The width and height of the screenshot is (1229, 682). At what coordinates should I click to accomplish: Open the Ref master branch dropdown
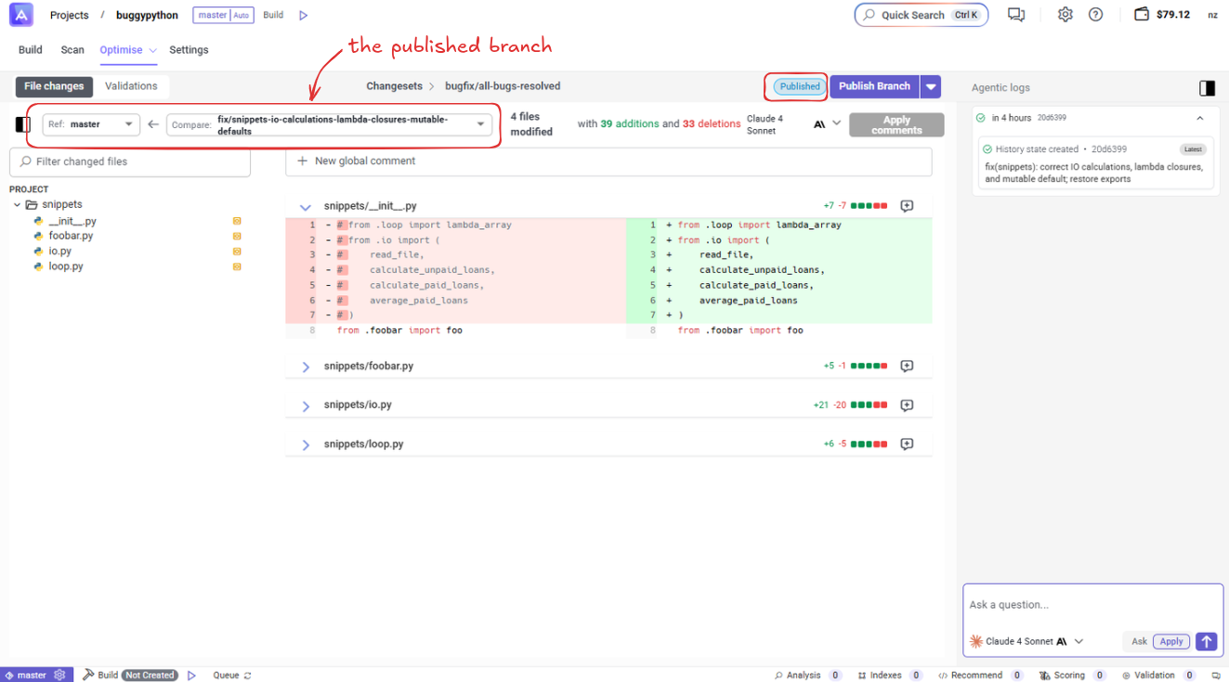(x=91, y=124)
